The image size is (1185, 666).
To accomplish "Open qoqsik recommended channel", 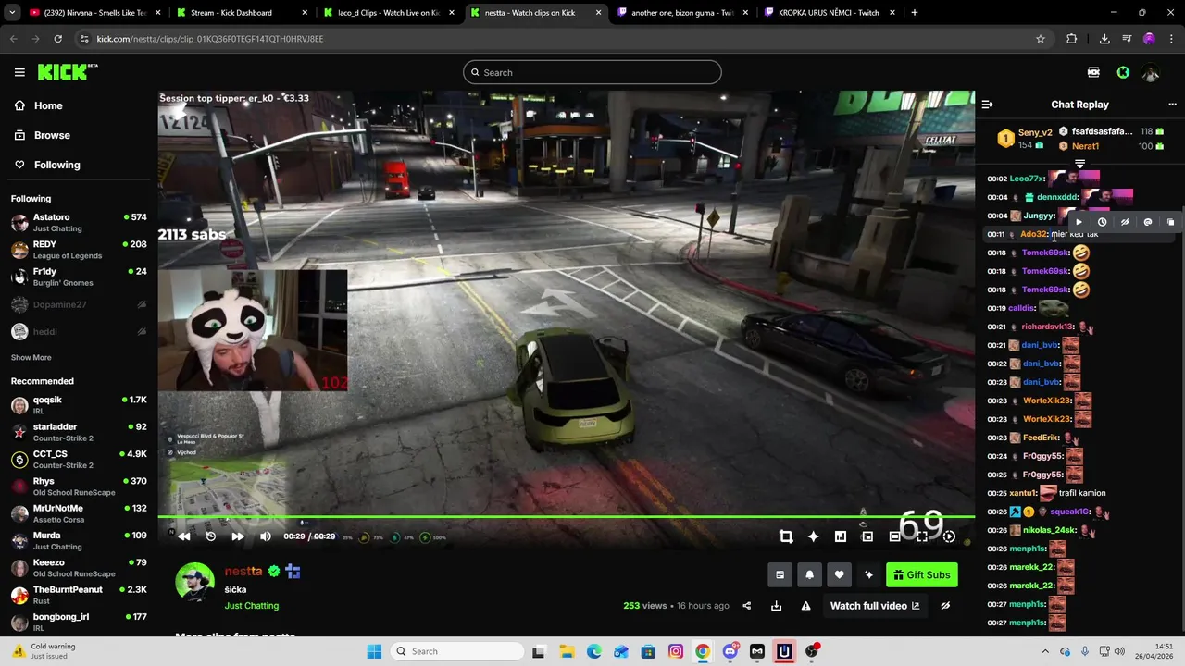I will click(x=78, y=405).
